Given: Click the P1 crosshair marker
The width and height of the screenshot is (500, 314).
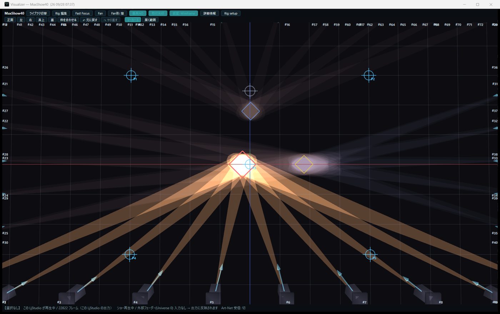Looking at the screenshot, I should click(131, 75).
